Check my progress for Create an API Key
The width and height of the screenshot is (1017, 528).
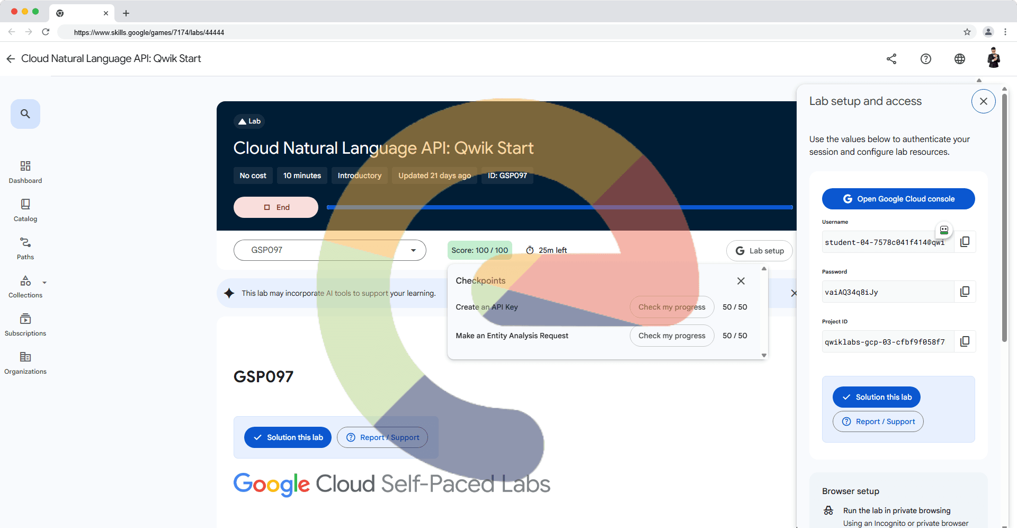(672, 307)
